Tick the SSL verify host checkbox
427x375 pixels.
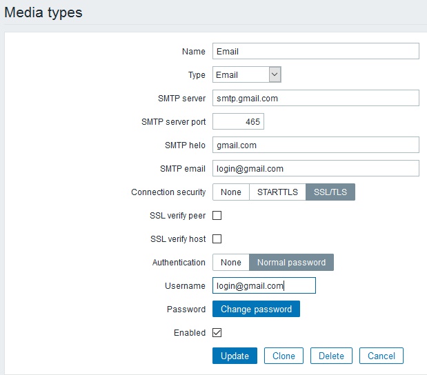217,239
